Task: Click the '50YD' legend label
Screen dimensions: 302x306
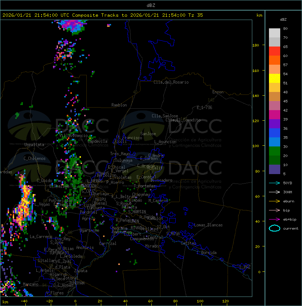Action: coord(287,183)
